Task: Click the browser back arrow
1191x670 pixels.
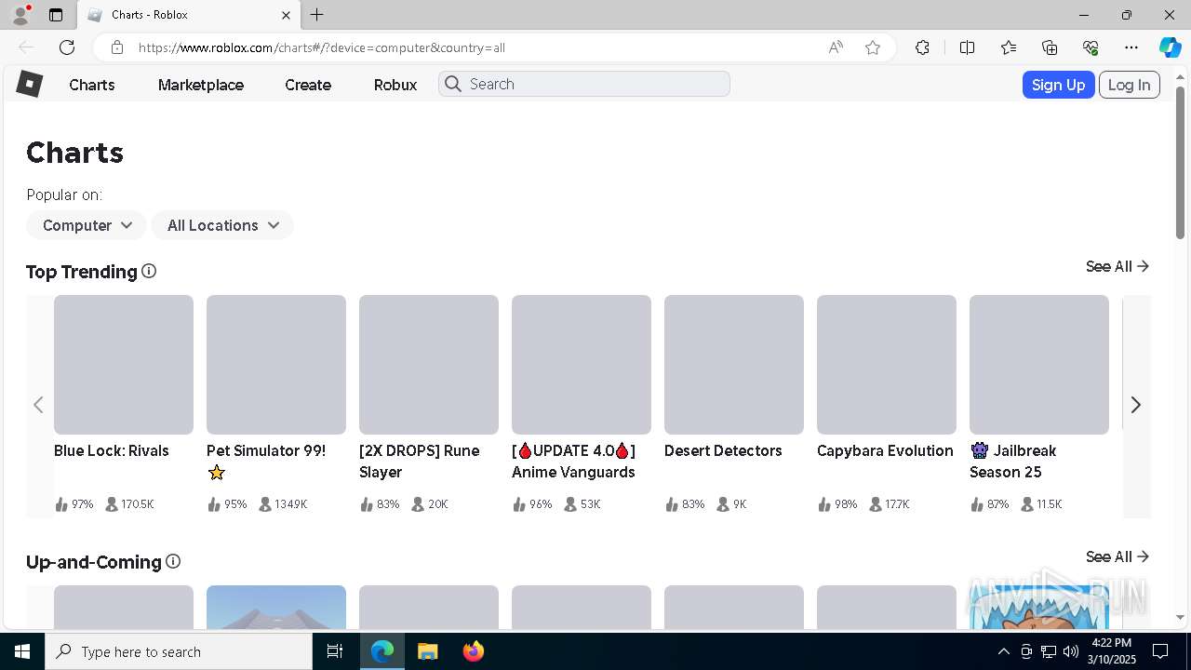Action: [x=26, y=47]
